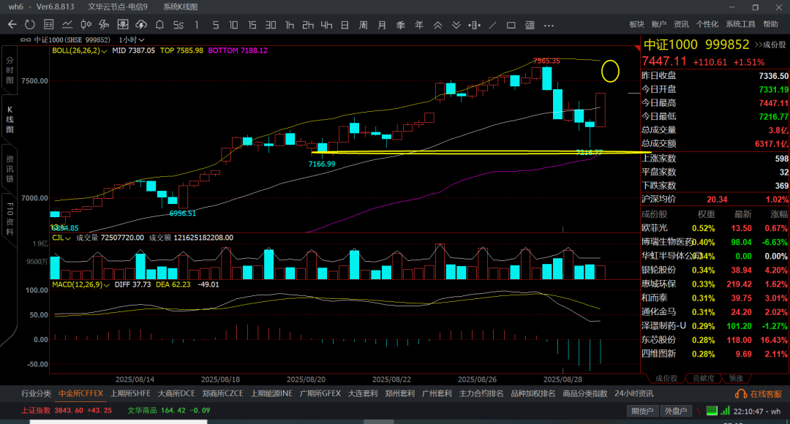Open the price alert bell icon
Viewport: 790px width, 424px height.
[159, 25]
